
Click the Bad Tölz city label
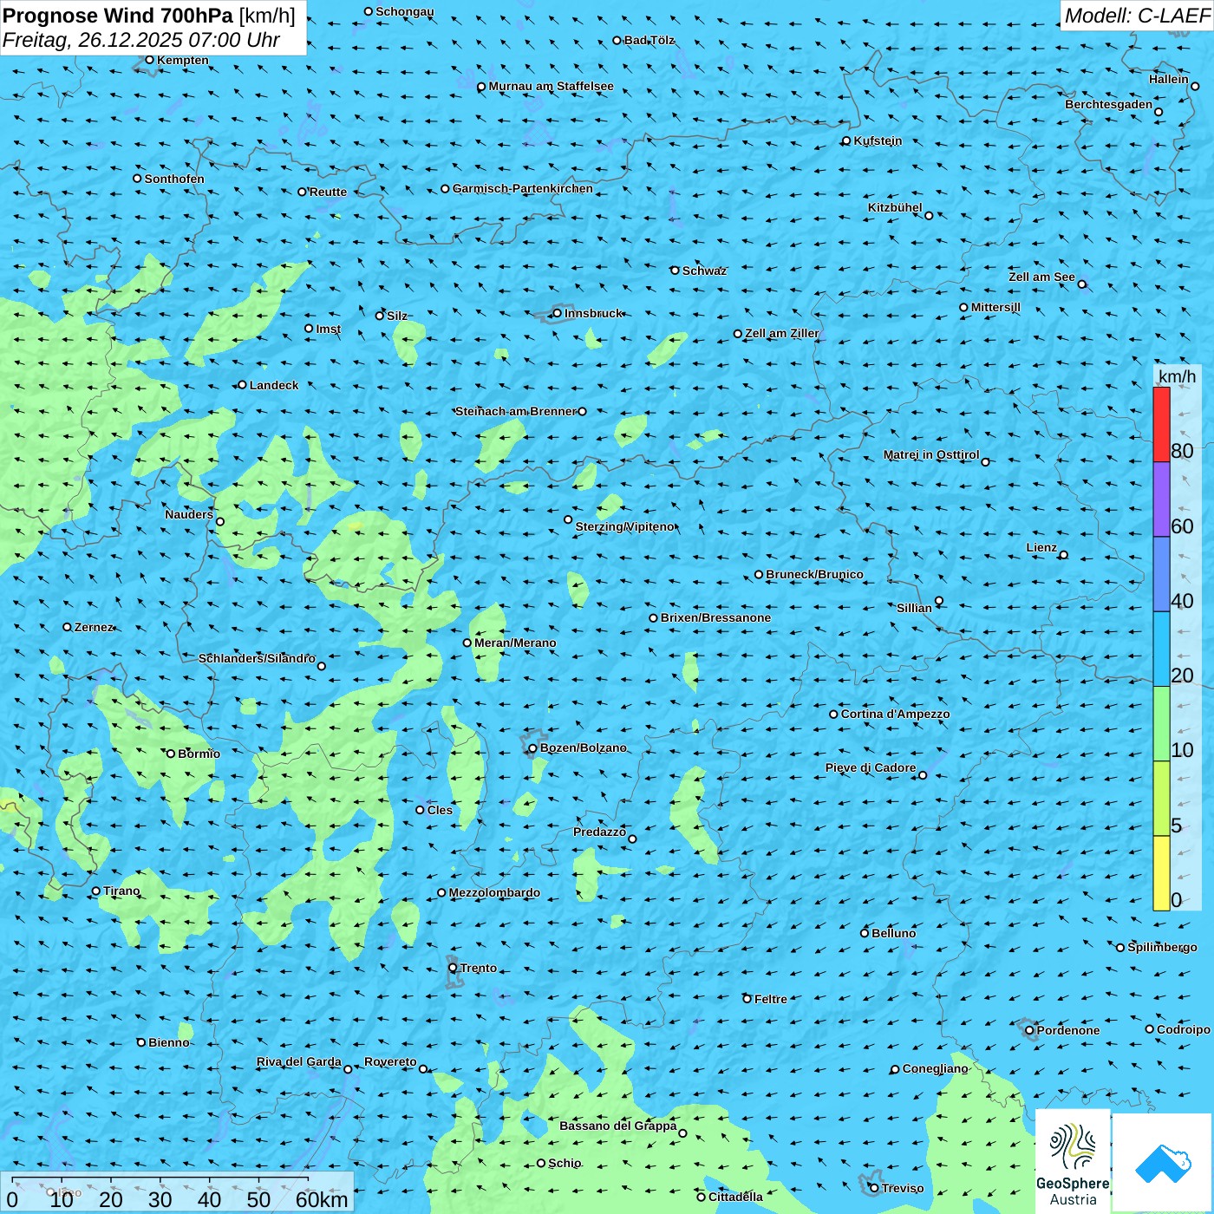click(649, 40)
